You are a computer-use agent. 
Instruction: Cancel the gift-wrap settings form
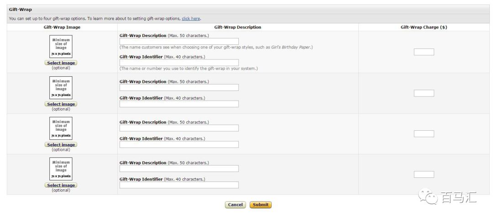coord(235,205)
